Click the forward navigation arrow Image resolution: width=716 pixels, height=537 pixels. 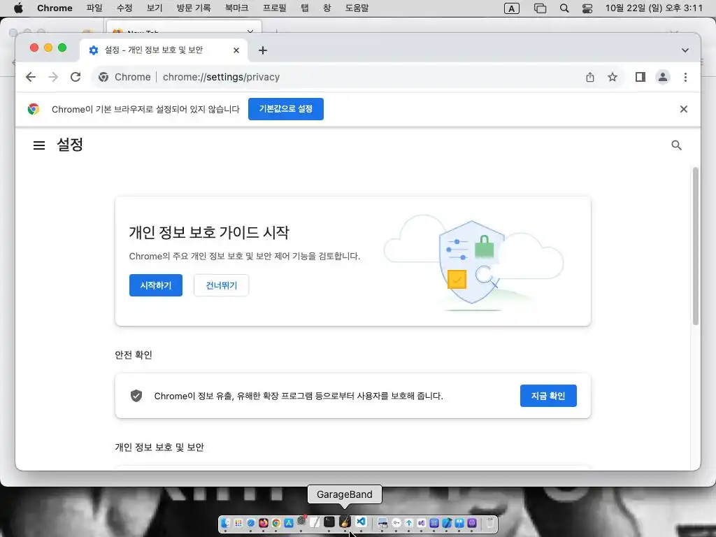click(x=53, y=77)
